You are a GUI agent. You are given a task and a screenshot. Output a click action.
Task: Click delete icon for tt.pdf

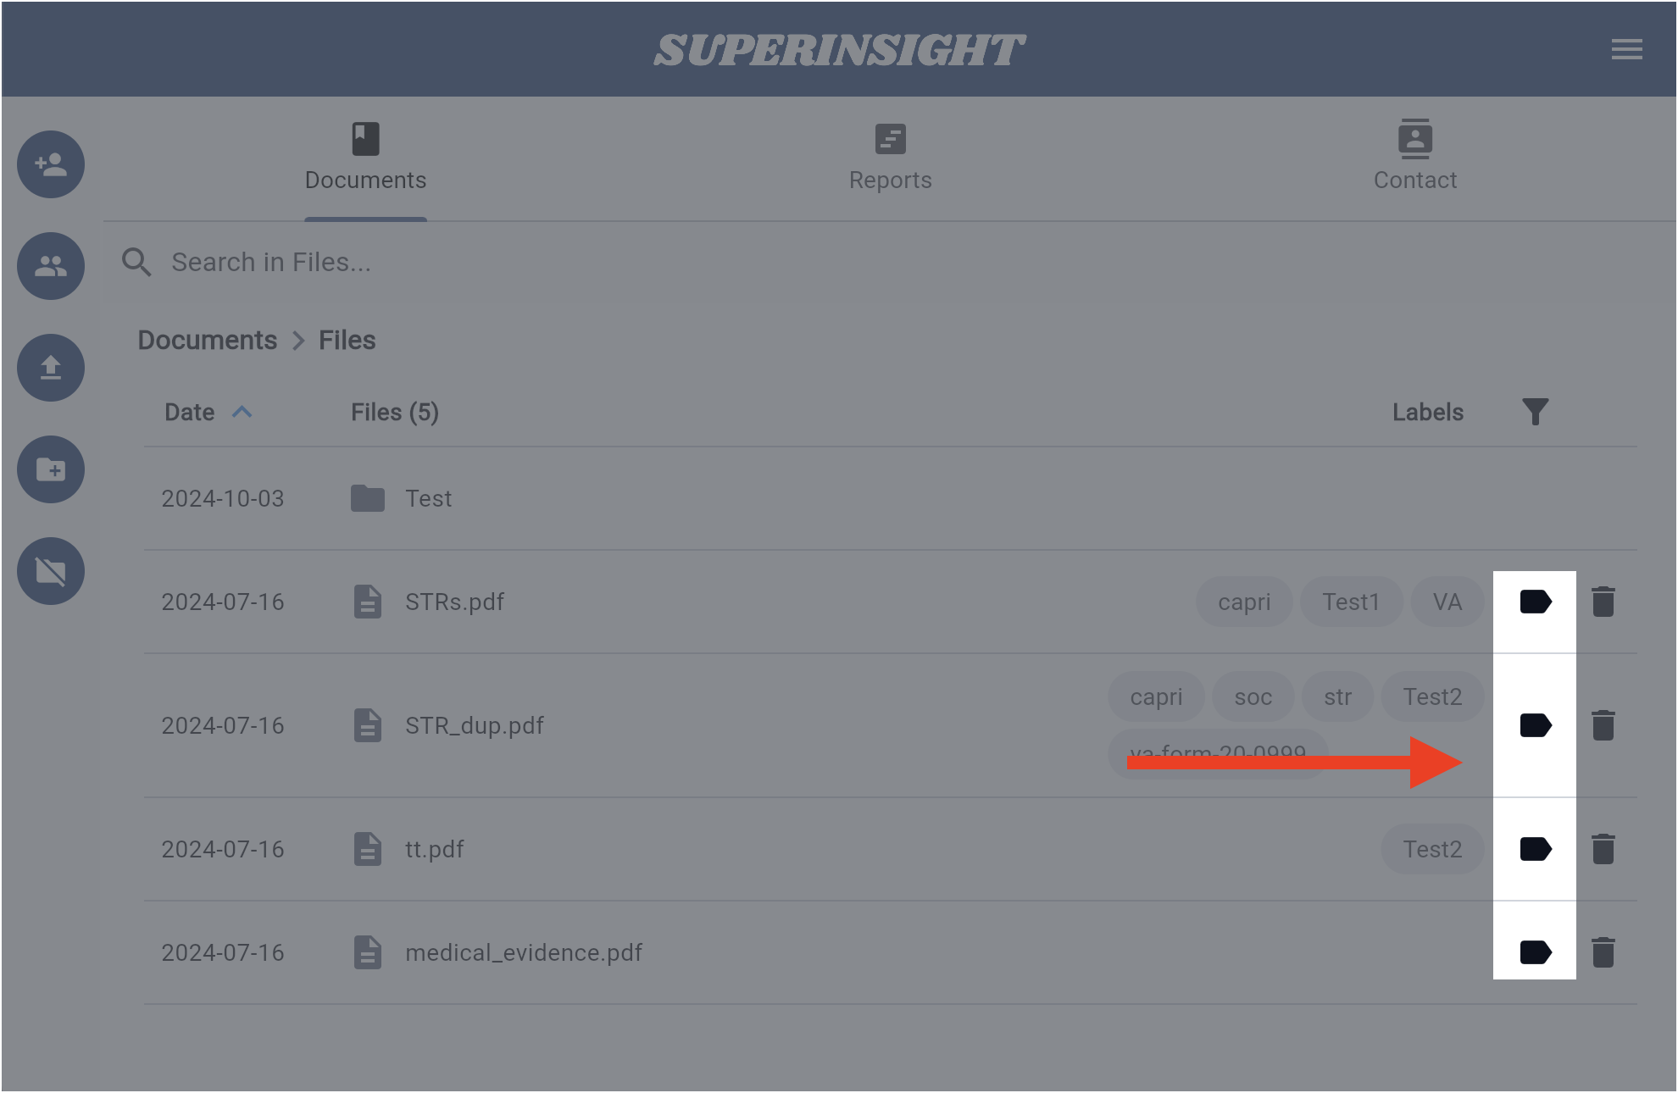(x=1603, y=848)
